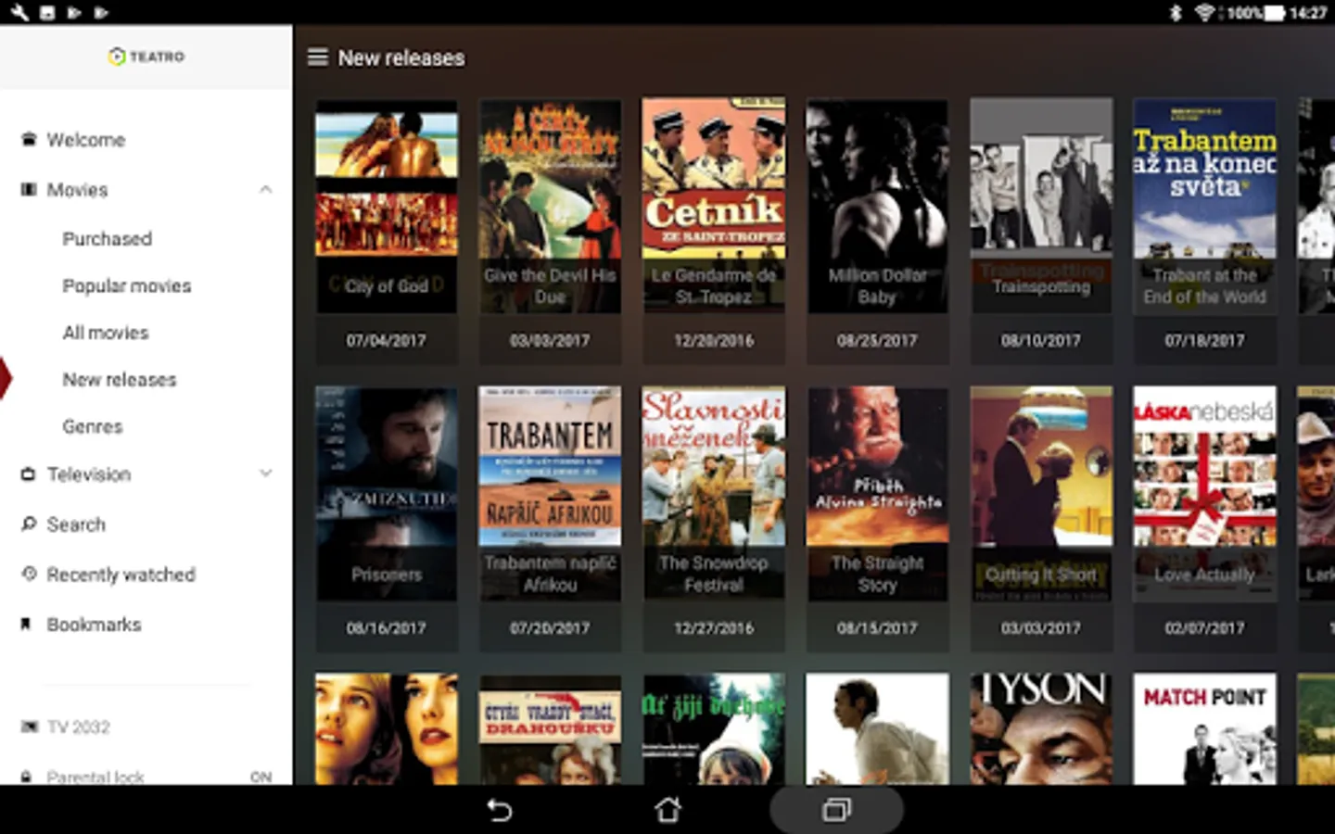Open the Trainspotting movie poster
The width and height of the screenshot is (1335, 834).
point(1041,206)
